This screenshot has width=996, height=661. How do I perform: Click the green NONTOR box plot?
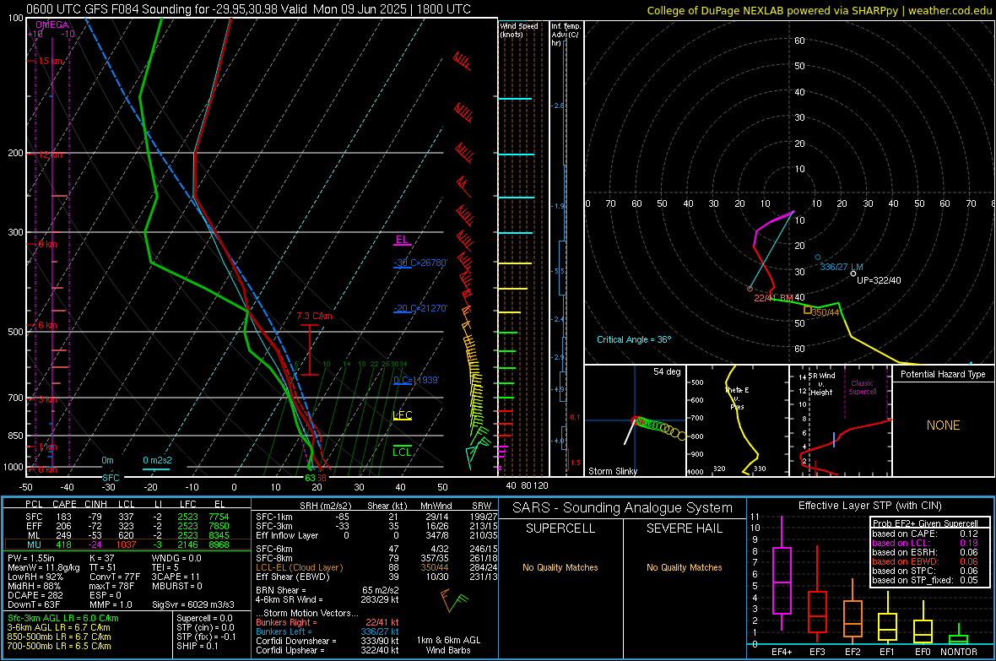point(959,639)
